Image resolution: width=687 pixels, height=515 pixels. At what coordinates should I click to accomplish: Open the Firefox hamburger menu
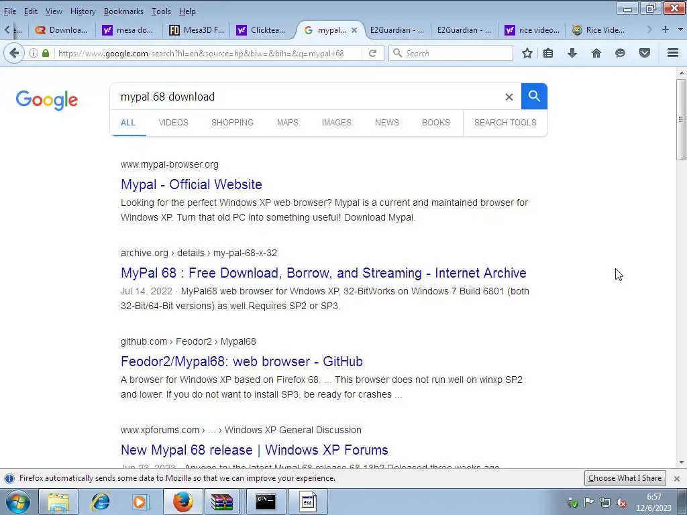(x=673, y=53)
